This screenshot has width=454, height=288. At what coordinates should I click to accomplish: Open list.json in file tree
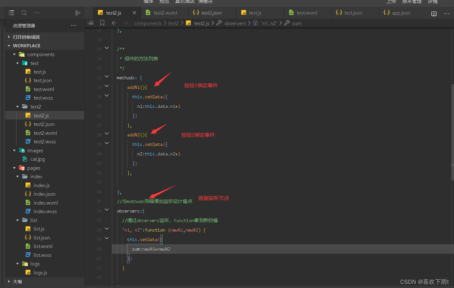pyautogui.click(x=44, y=238)
